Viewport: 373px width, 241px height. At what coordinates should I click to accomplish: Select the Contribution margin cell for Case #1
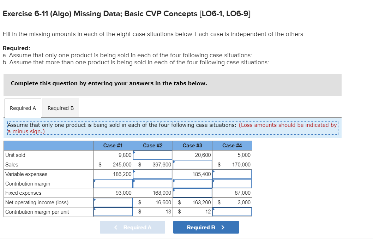tap(112, 183)
